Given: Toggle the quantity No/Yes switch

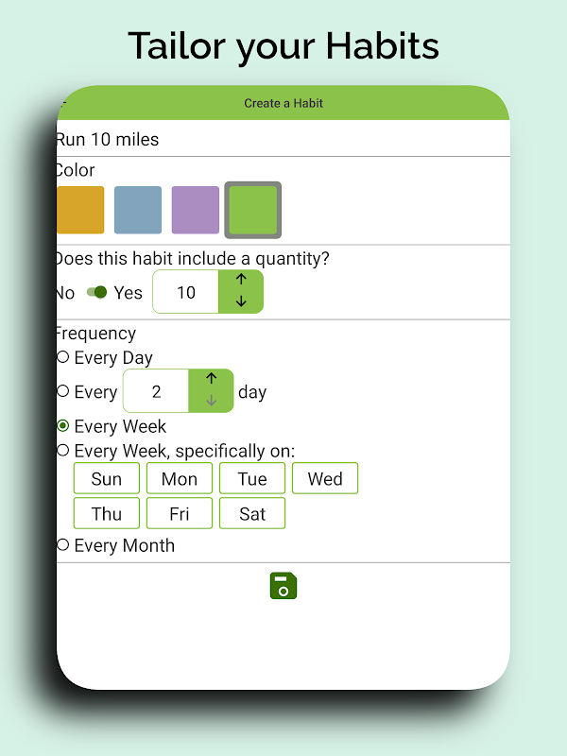Looking at the screenshot, I should tap(95, 292).
